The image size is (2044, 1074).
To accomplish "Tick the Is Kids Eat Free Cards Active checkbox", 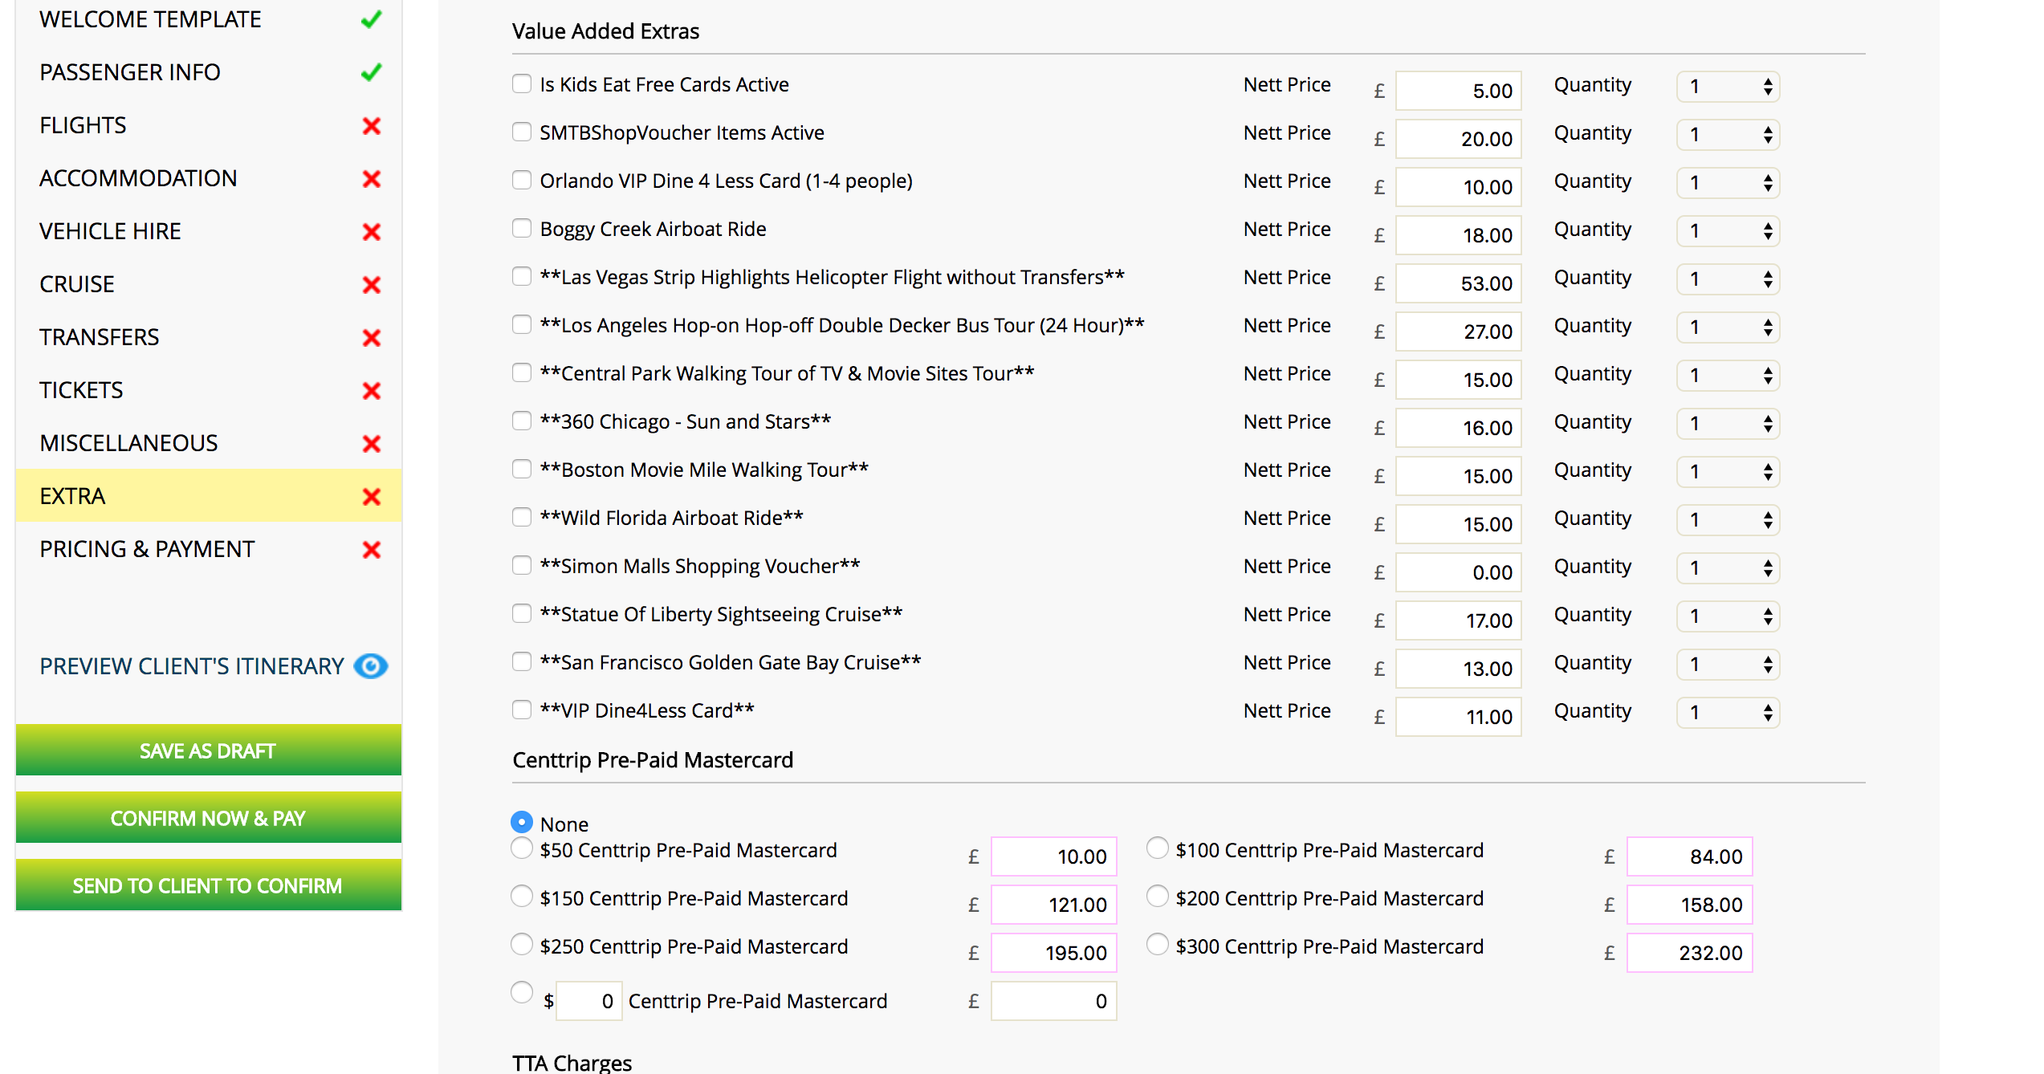I will pyautogui.click(x=522, y=84).
